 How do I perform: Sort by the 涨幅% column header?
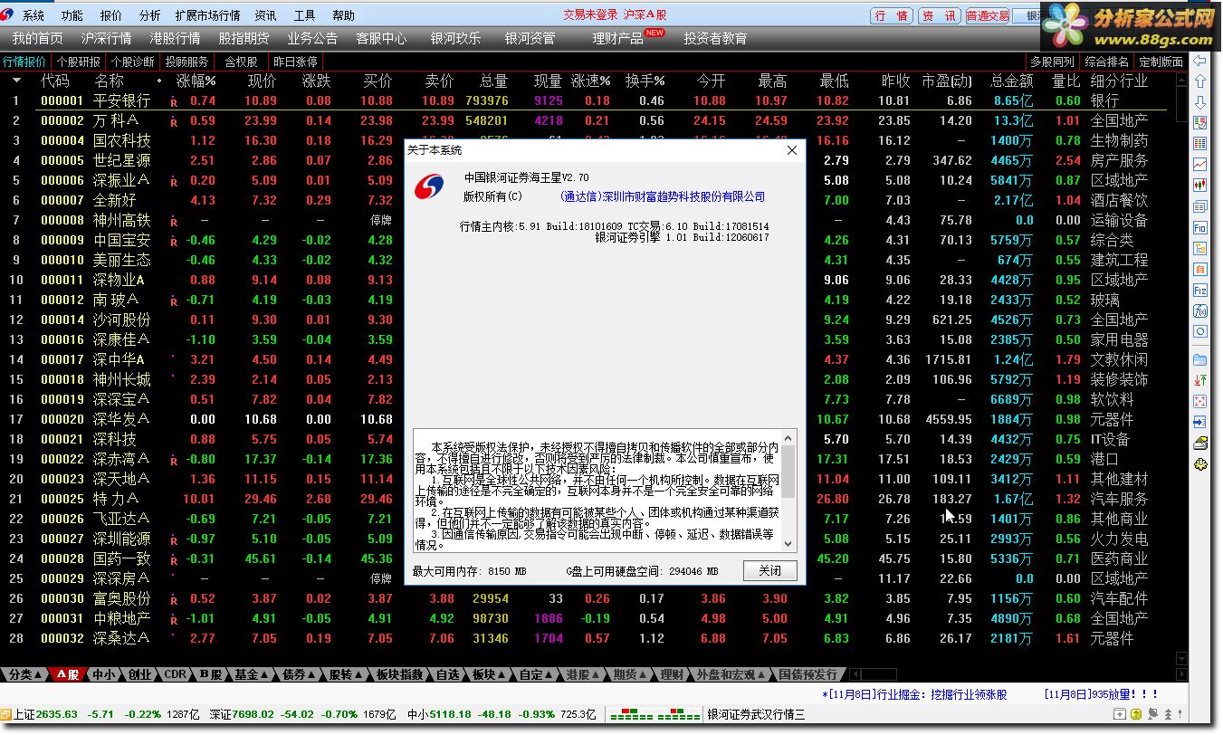coord(196,81)
